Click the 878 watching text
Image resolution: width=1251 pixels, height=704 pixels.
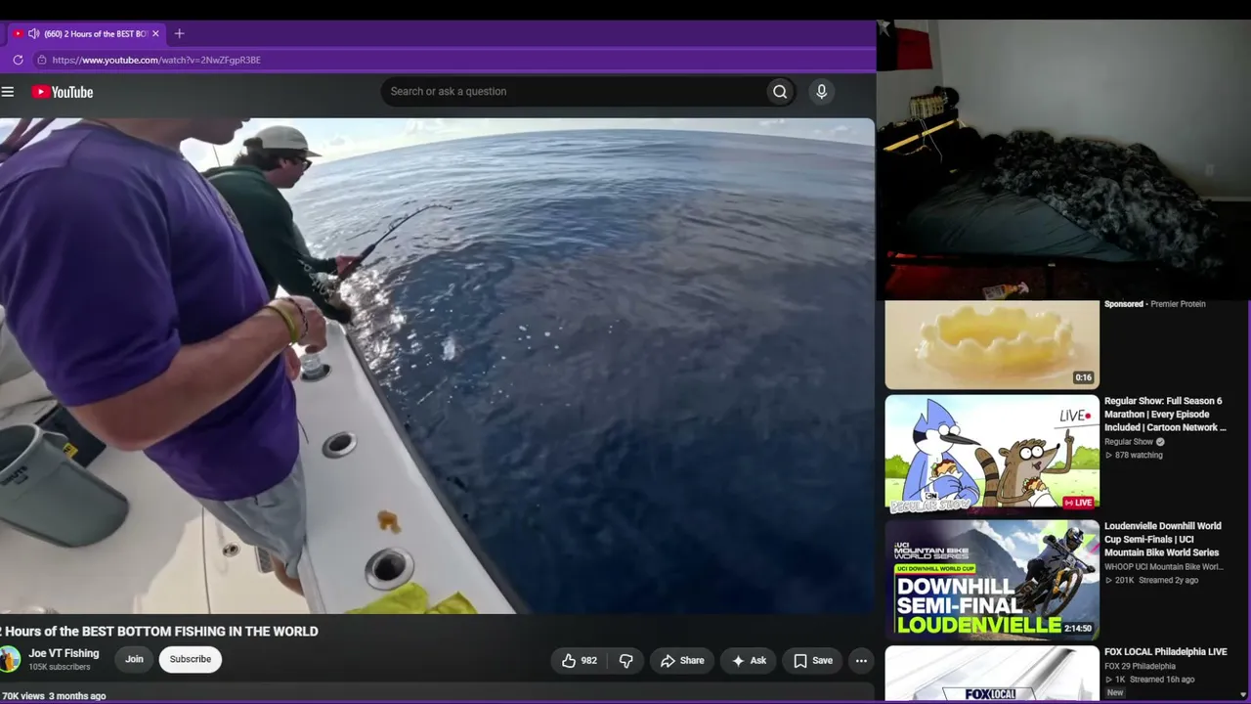[x=1139, y=456]
